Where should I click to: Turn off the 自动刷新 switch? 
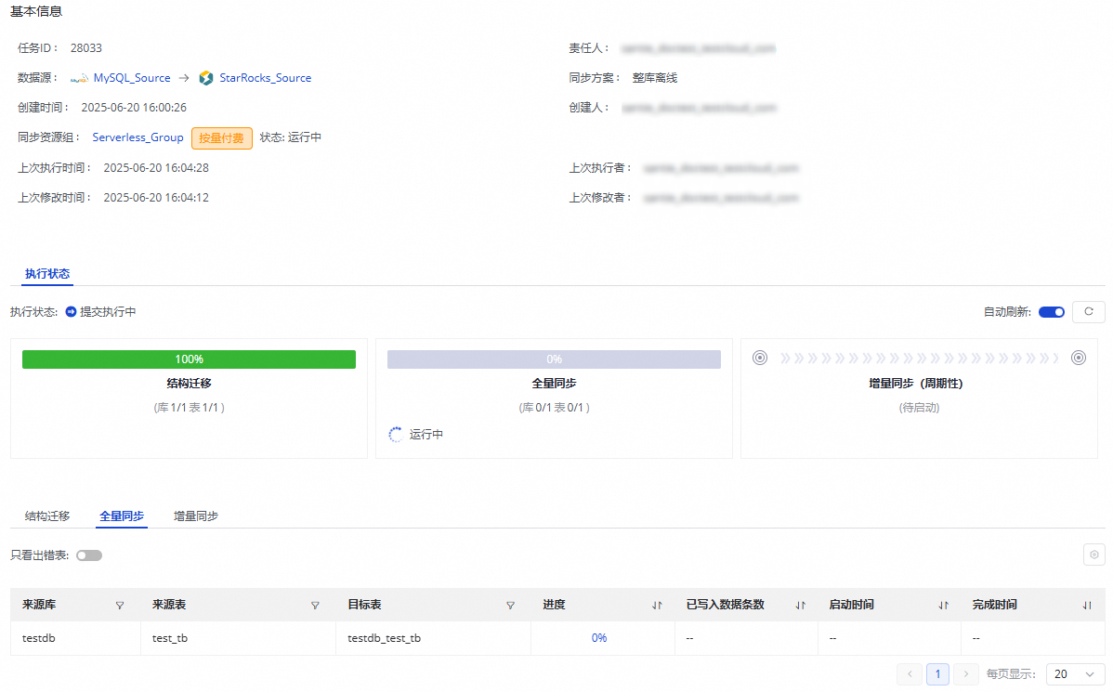(1052, 312)
